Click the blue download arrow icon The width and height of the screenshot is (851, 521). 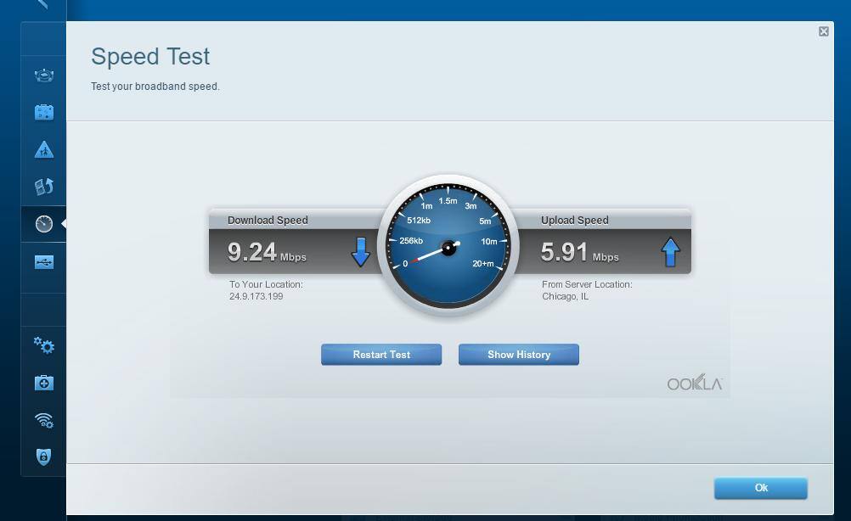[x=361, y=252]
